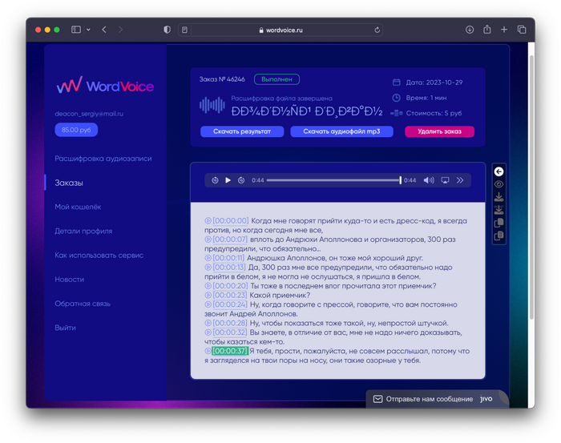Viewport: 561px width, 443px height.
Task: Click the wordvoice.ru address bar
Action: pyautogui.click(x=280, y=30)
